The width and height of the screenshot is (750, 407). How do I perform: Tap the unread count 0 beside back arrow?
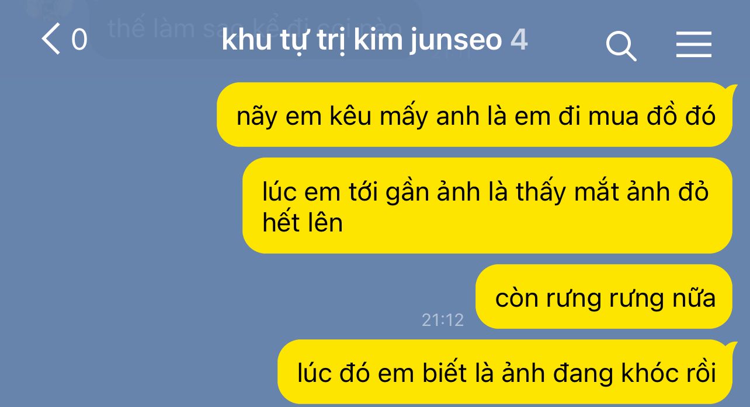point(79,40)
